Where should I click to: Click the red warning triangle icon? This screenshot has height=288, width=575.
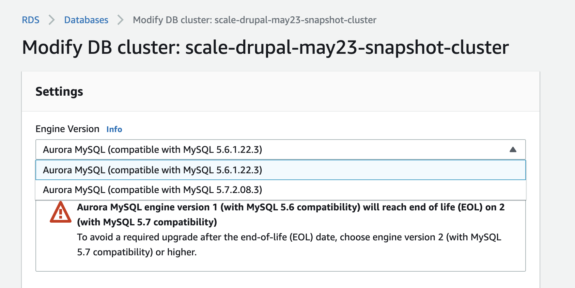tap(61, 212)
